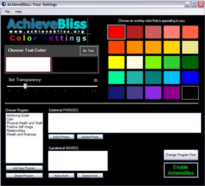Choose the pure yellow overlay swatch
205x186 pixels.
pyautogui.click(x=116, y=62)
